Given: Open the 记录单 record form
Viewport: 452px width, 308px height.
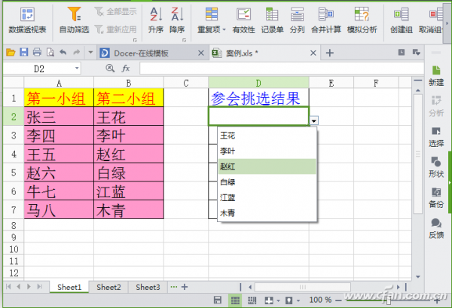Looking at the screenshot, I should point(272,20).
